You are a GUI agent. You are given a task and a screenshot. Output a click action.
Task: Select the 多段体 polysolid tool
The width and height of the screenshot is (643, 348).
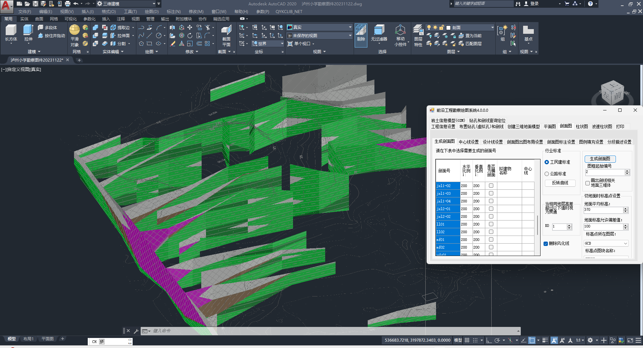click(47, 27)
